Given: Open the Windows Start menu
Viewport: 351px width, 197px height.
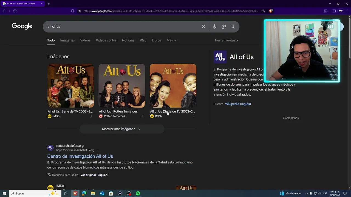Looking at the screenshot, I should 4,193.
